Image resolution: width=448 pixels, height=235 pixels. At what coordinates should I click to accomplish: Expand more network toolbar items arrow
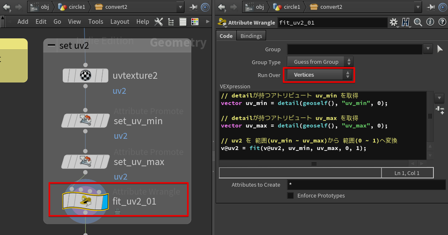pyautogui.click(x=208, y=22)
